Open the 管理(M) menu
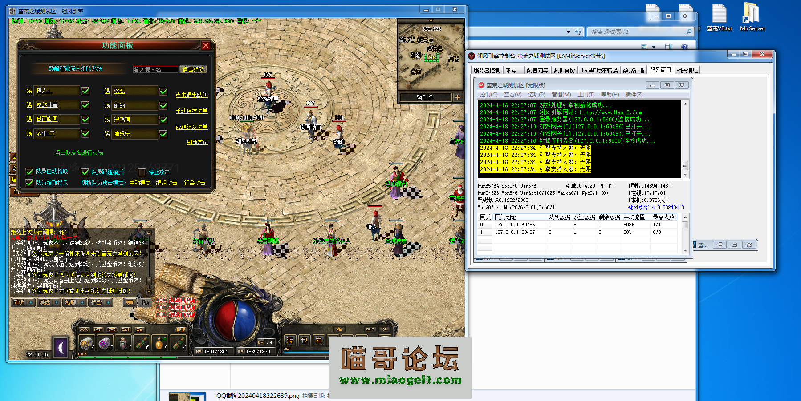Viewport: 801px width, 401px height. pos(561,95)
